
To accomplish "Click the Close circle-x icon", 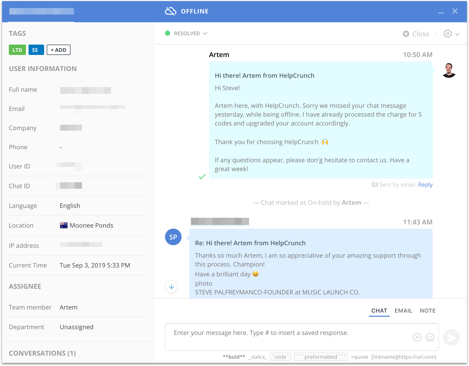I will click(406, 34).
